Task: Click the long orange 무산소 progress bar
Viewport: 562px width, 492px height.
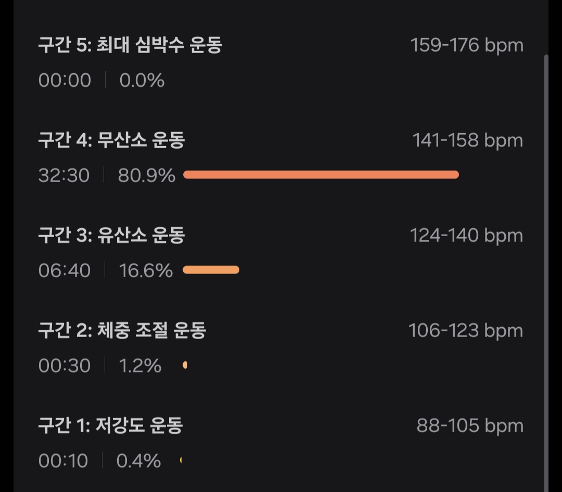Action: coord(321,175)
